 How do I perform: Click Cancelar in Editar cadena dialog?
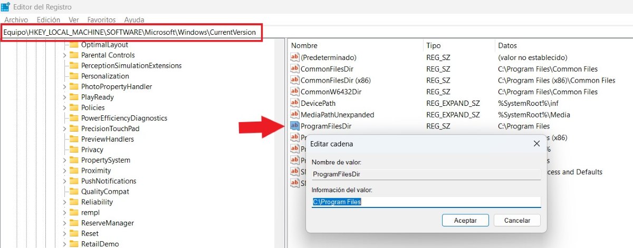click(517, 221)
